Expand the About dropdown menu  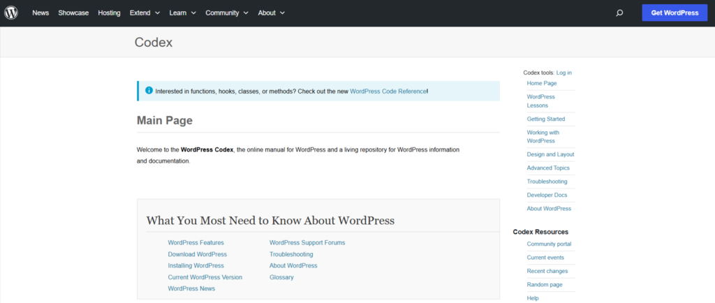271,13
